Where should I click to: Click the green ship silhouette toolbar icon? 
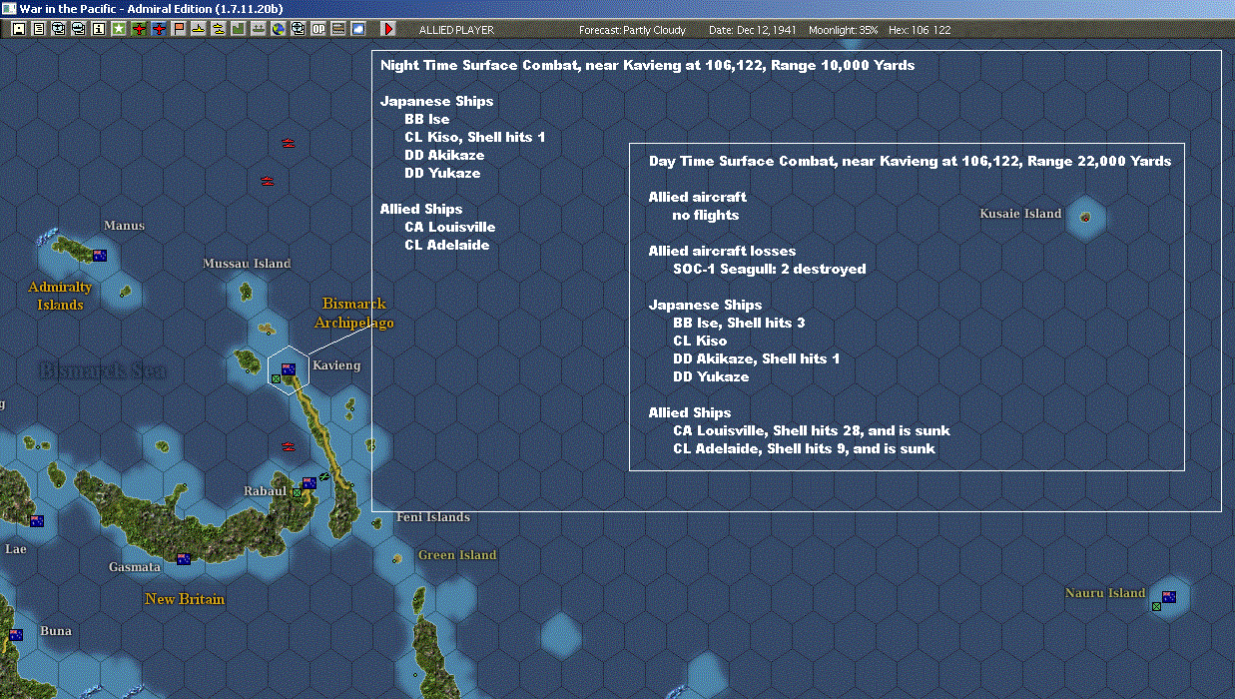(258, 29)
